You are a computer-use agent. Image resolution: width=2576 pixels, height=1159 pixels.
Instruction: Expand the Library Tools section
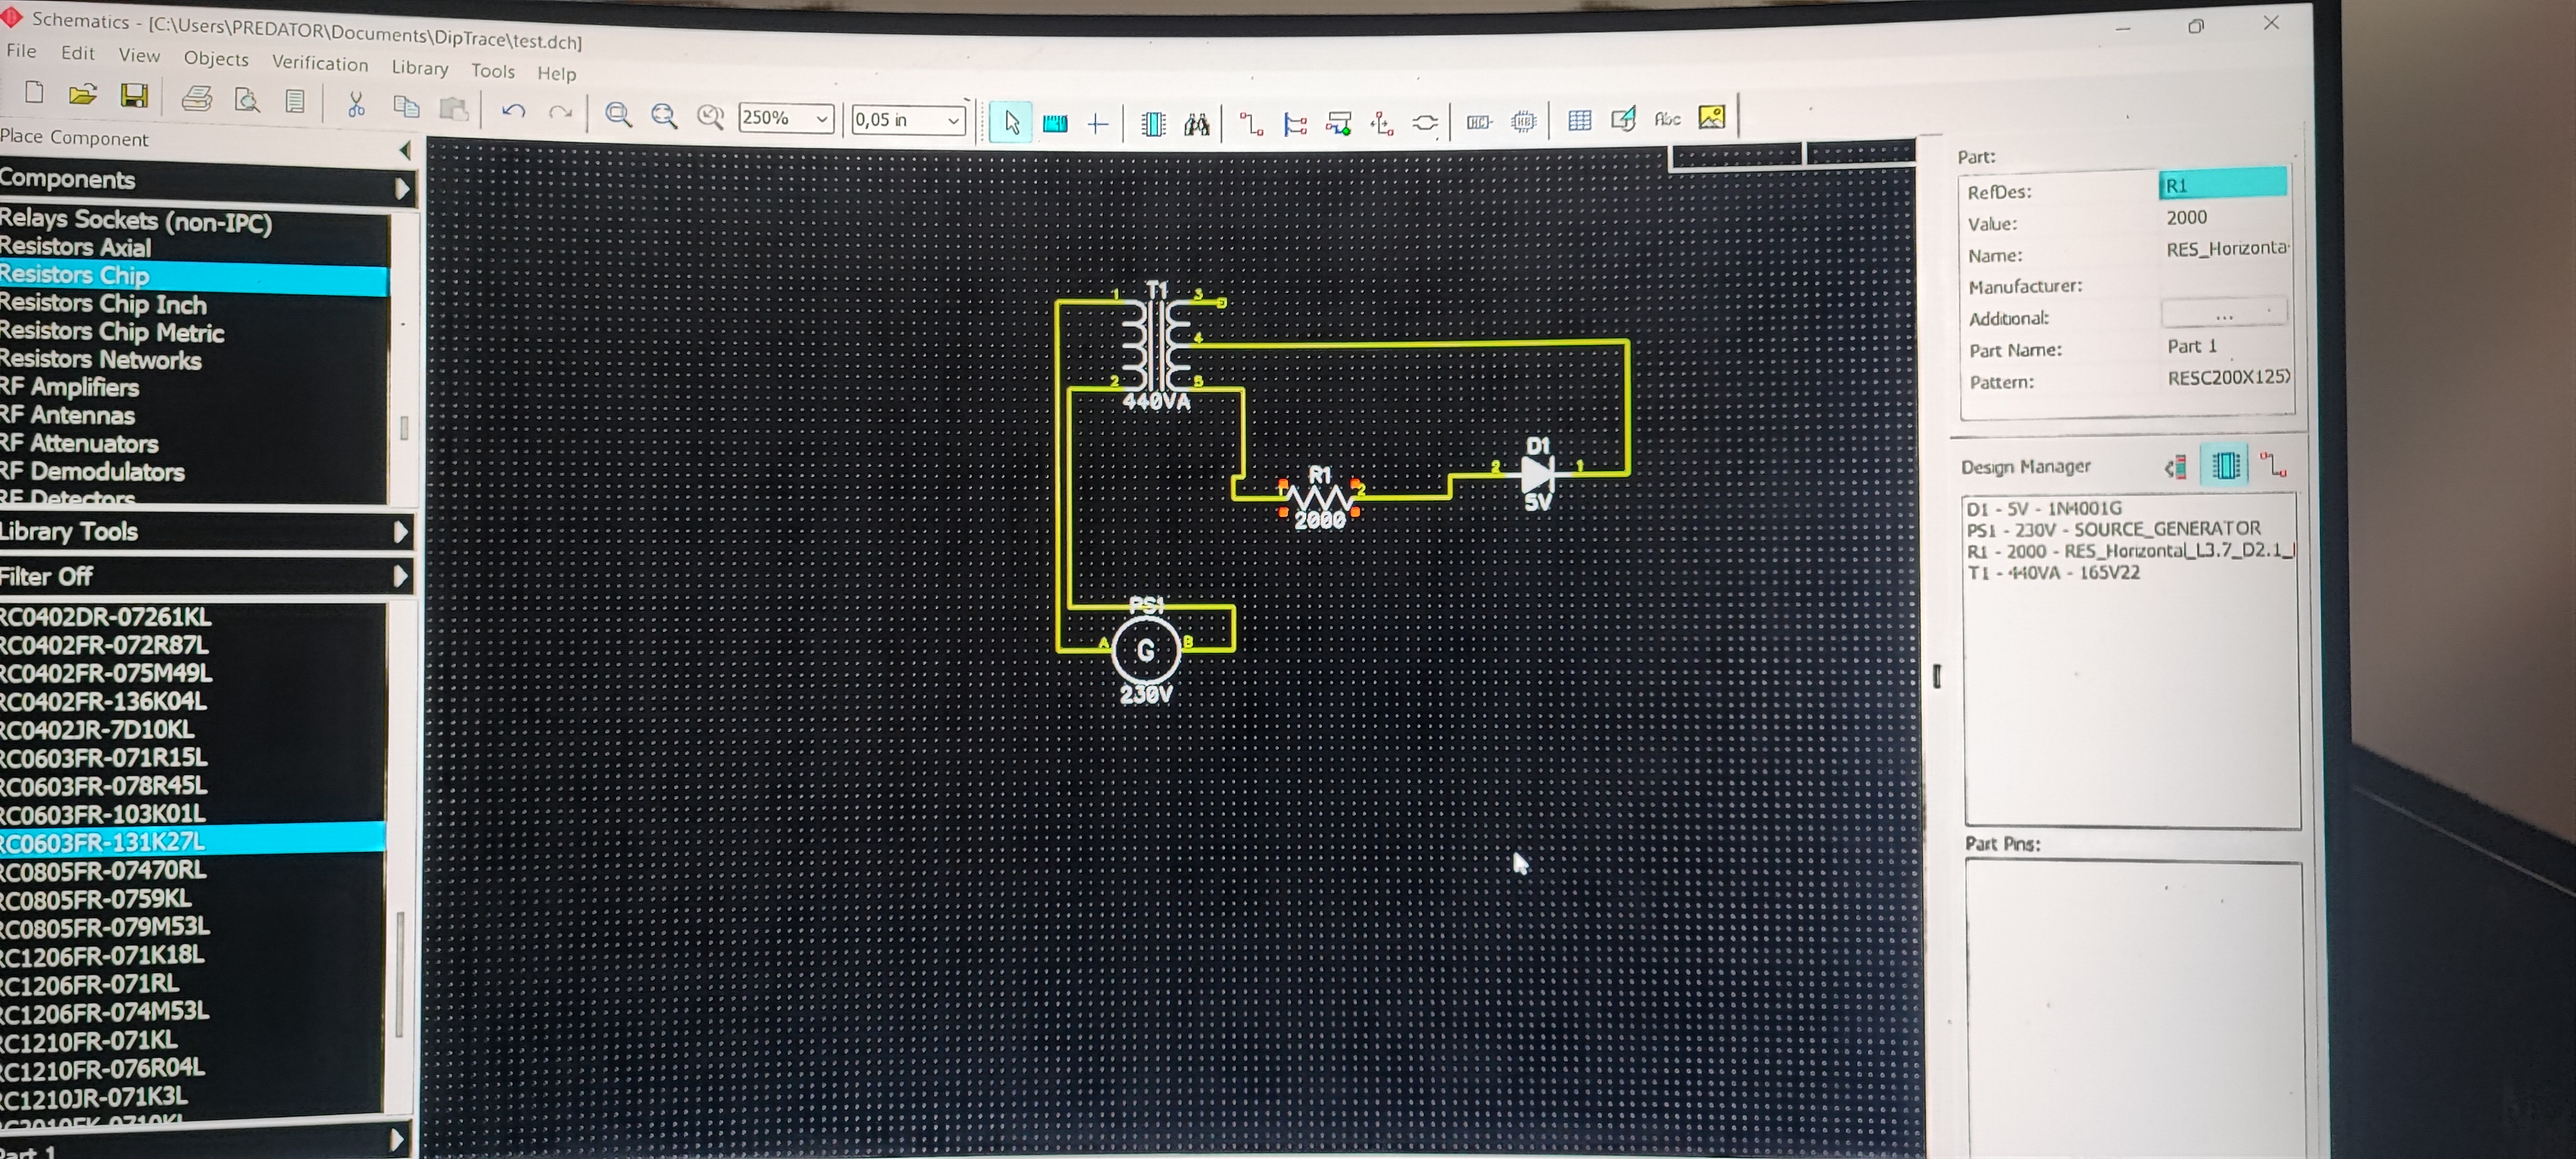[400, 532]
